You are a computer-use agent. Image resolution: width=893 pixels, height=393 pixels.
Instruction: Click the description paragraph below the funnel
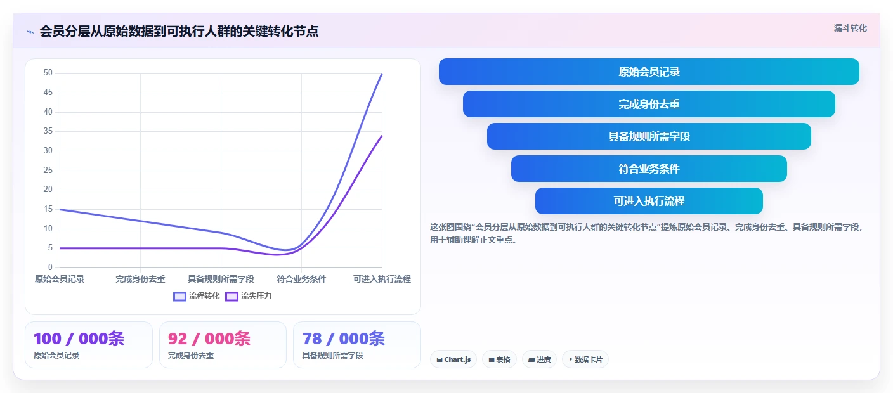click(x=647, y=233)
